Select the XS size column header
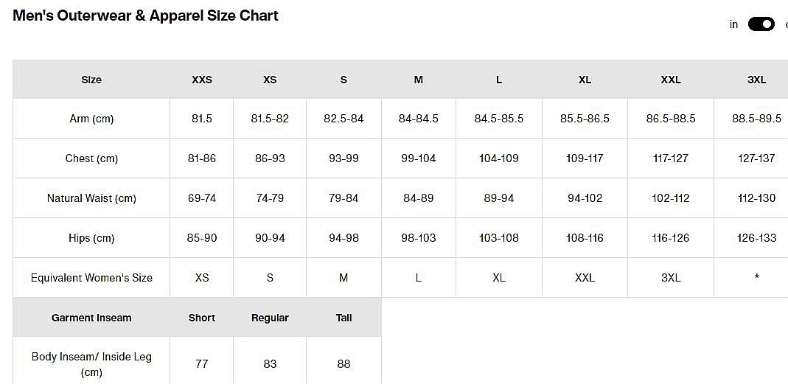The width and height of the screenshot is (788, 384). (x=270, y=80)
